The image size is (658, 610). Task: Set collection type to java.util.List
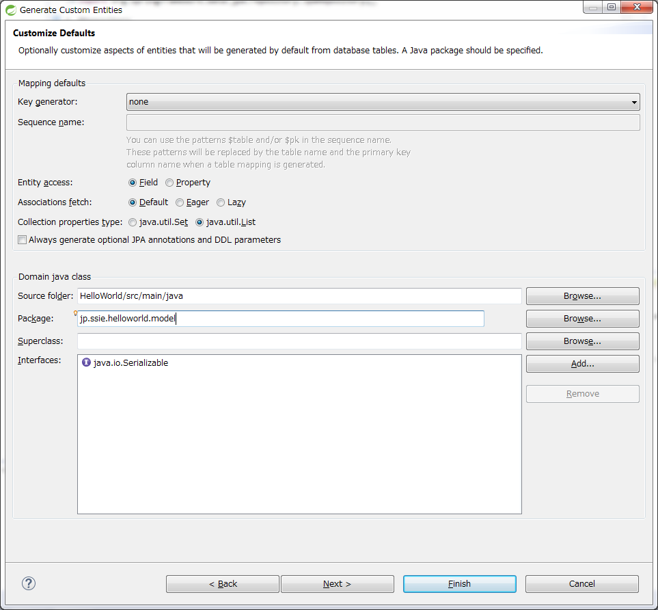click(x=200, y=222)
